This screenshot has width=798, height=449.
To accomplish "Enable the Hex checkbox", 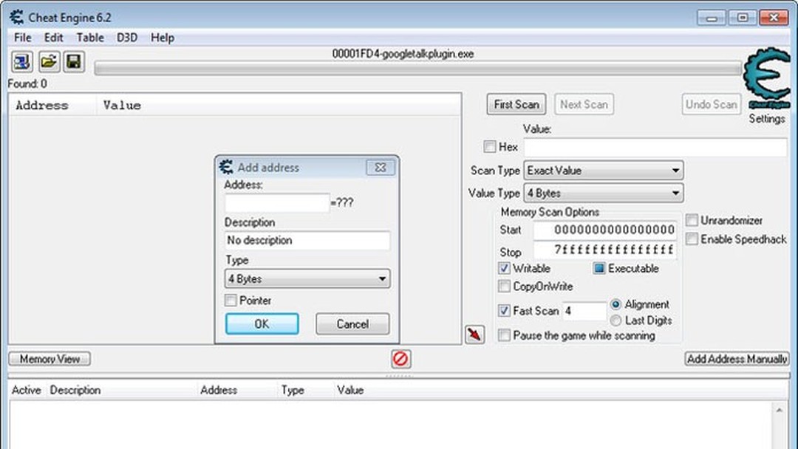I will coord(490,146).
